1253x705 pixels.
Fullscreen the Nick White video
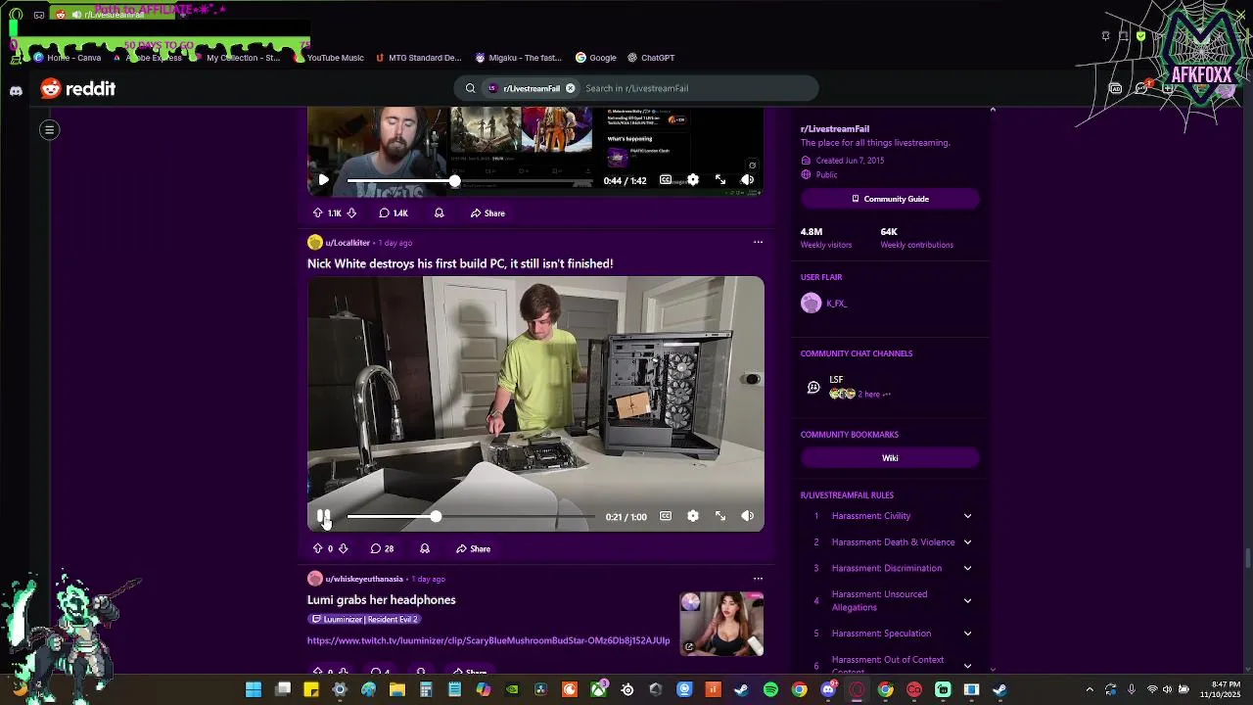[x=720, y=516]
